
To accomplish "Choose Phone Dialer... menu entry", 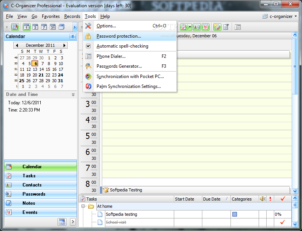I will coord(130,56).
